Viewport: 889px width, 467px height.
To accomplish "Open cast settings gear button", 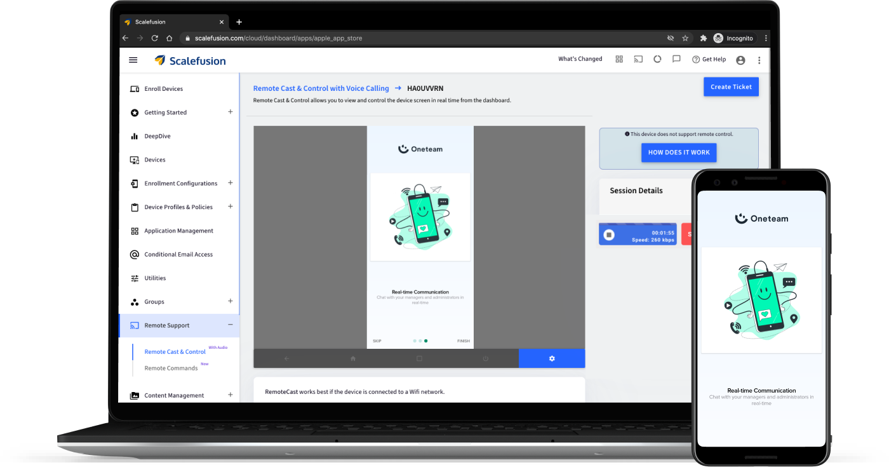I will coord(552,358).
